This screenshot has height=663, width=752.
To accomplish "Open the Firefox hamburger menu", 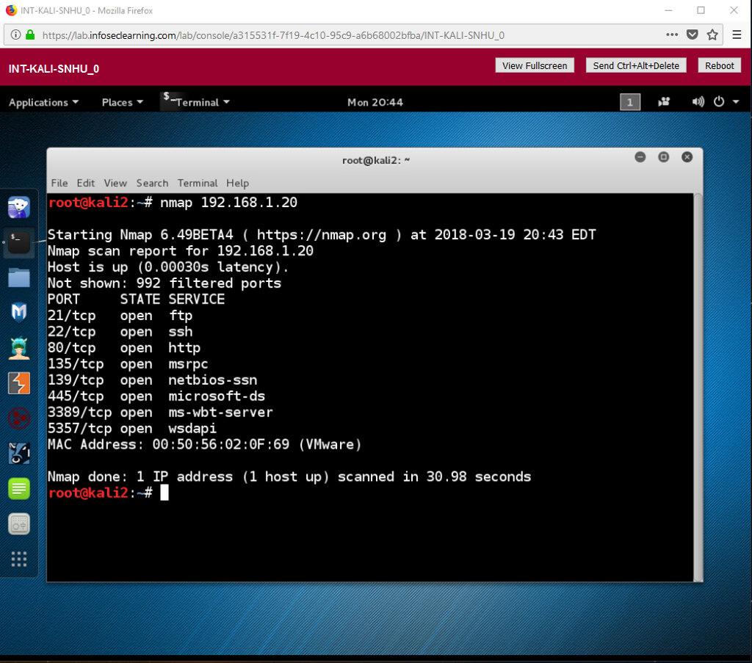I will [x=736, y=35].
